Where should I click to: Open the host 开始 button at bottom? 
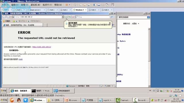point(4,100)
